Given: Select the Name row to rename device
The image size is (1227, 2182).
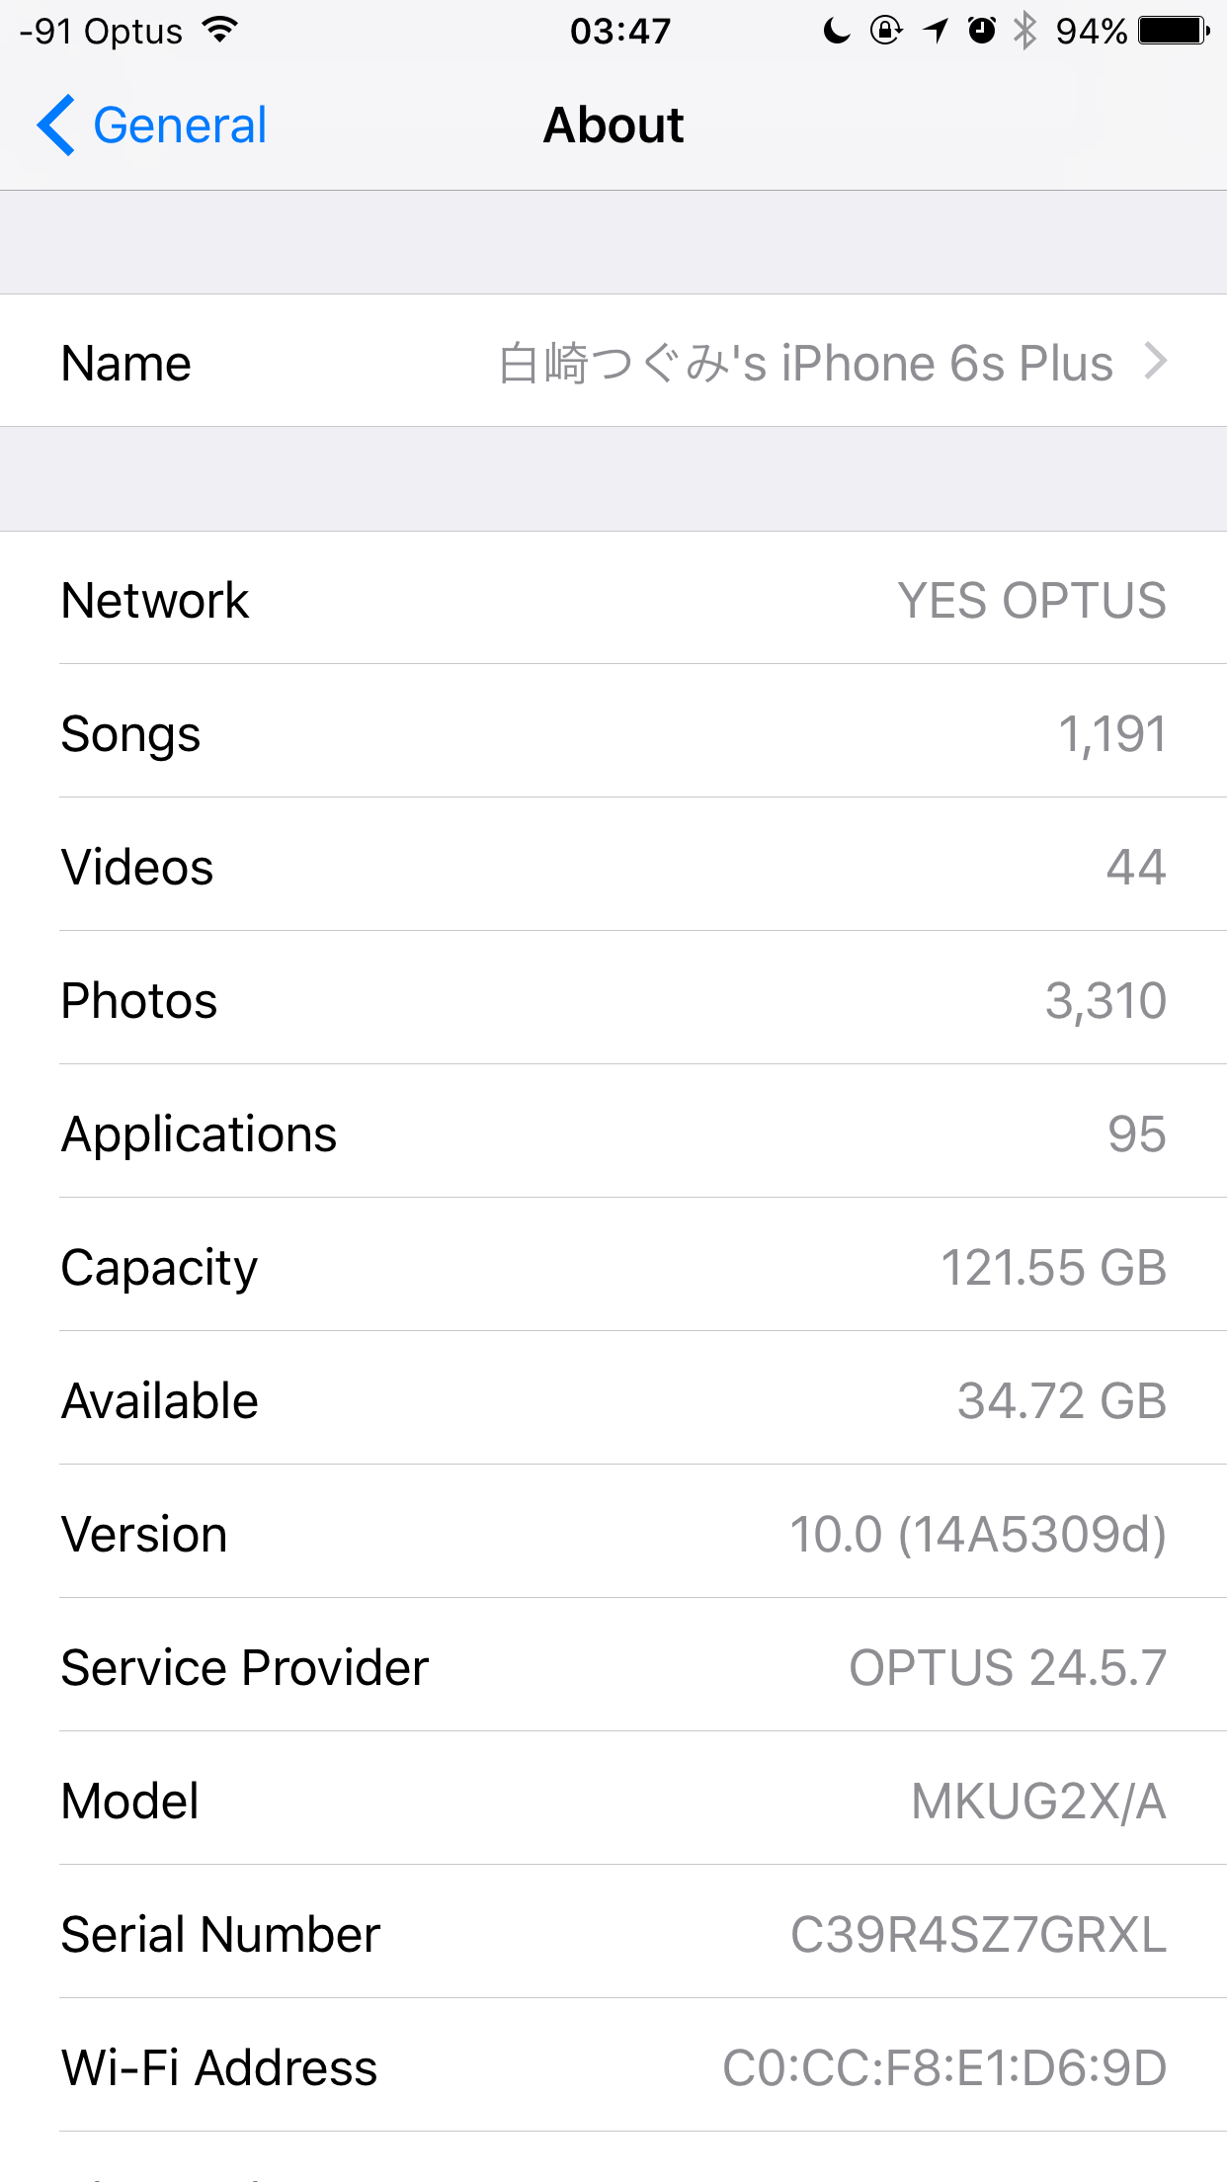Looking at the screenshot, I should click(x=613, y=361).
